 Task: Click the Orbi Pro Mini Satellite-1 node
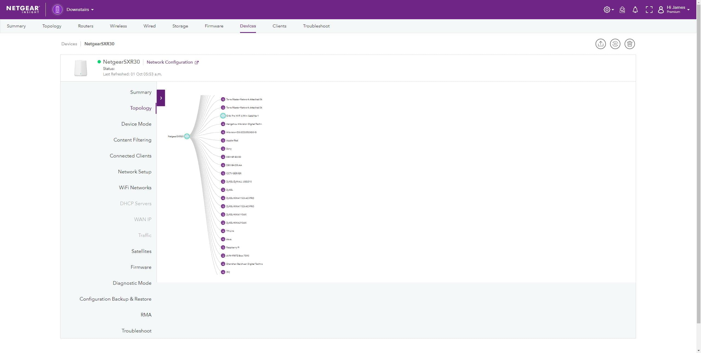coord(223,116)
